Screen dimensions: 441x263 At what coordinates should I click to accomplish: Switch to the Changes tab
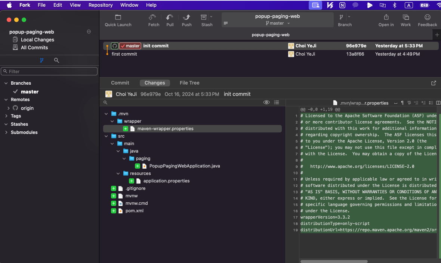[x=155, y=83]
